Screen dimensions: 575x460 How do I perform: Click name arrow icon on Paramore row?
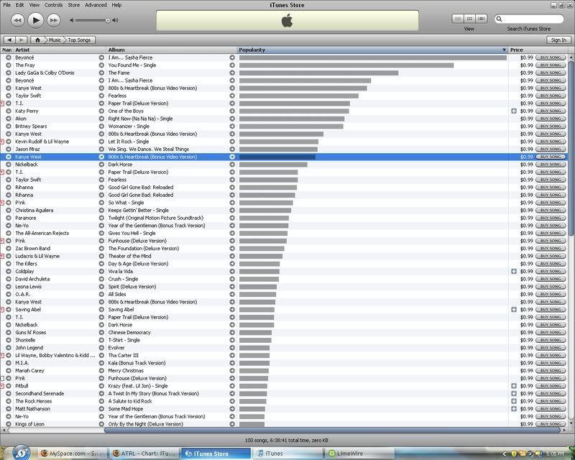point(8,218)
